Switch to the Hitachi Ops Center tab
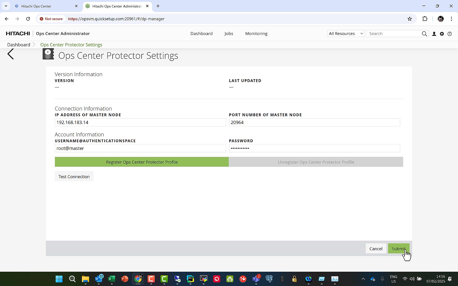The height and width of the screenshot is (286, 458). [x=46, y=6]
